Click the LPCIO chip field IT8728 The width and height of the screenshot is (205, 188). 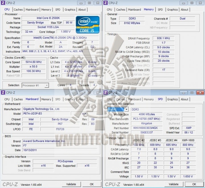point(60,129)
